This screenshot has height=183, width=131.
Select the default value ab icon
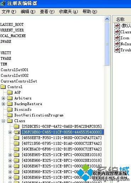[x=117, y=26]
